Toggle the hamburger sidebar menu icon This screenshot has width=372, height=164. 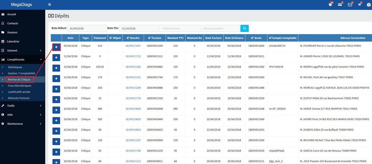click(x=49, y=5)
